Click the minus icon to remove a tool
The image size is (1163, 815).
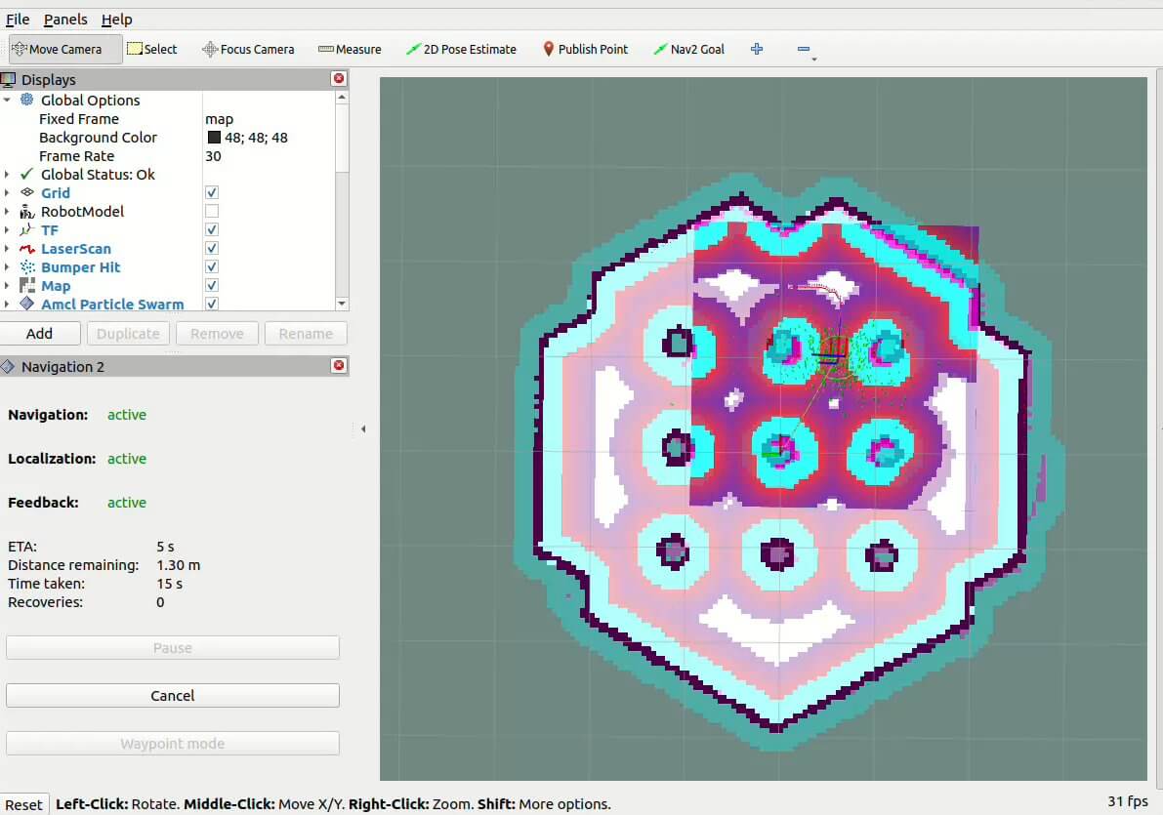tap(803, 49)
